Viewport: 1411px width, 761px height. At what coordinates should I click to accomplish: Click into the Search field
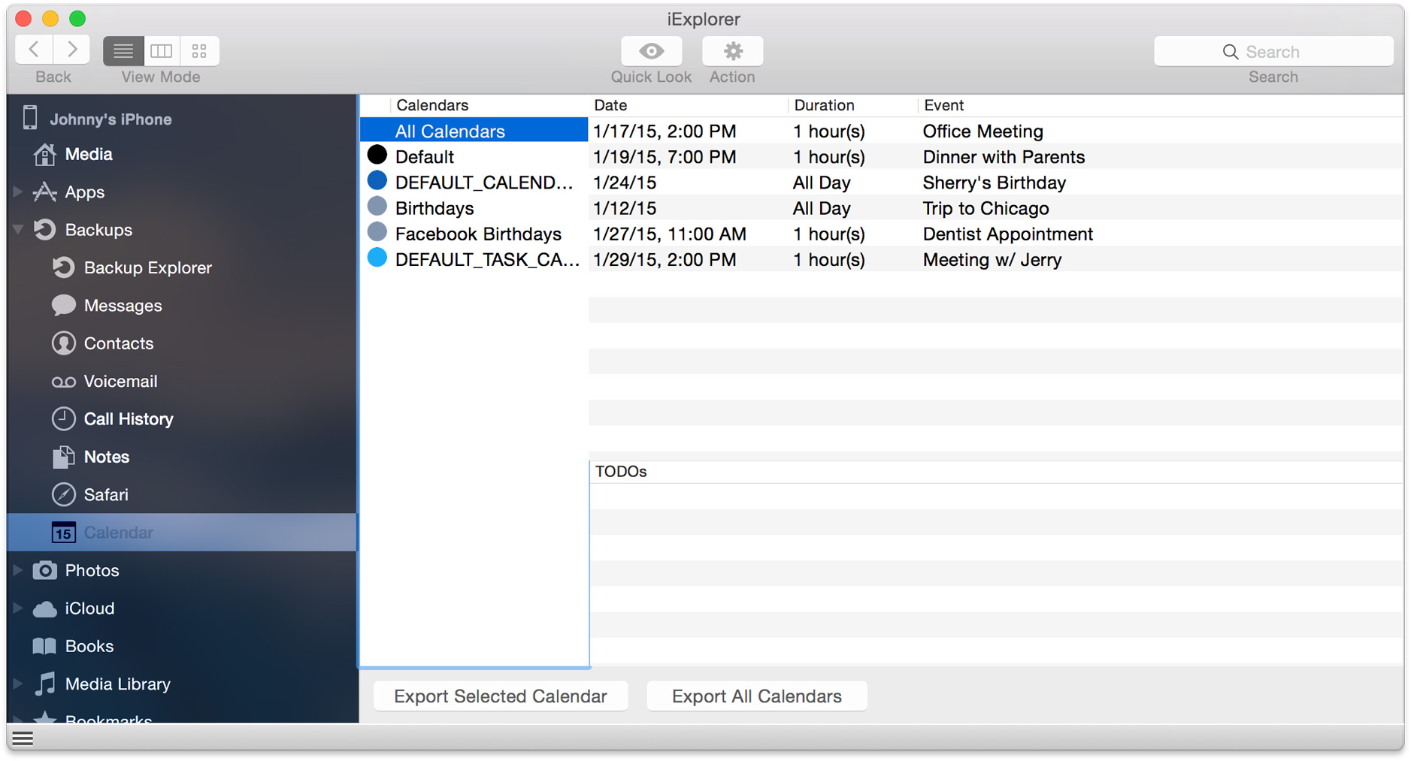[x=1273, y=52]
